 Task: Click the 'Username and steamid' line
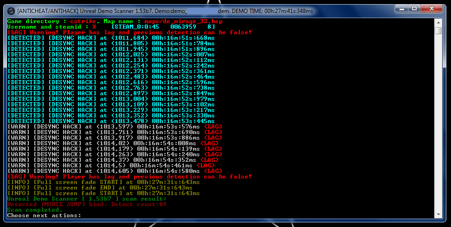tap(111, 27)
